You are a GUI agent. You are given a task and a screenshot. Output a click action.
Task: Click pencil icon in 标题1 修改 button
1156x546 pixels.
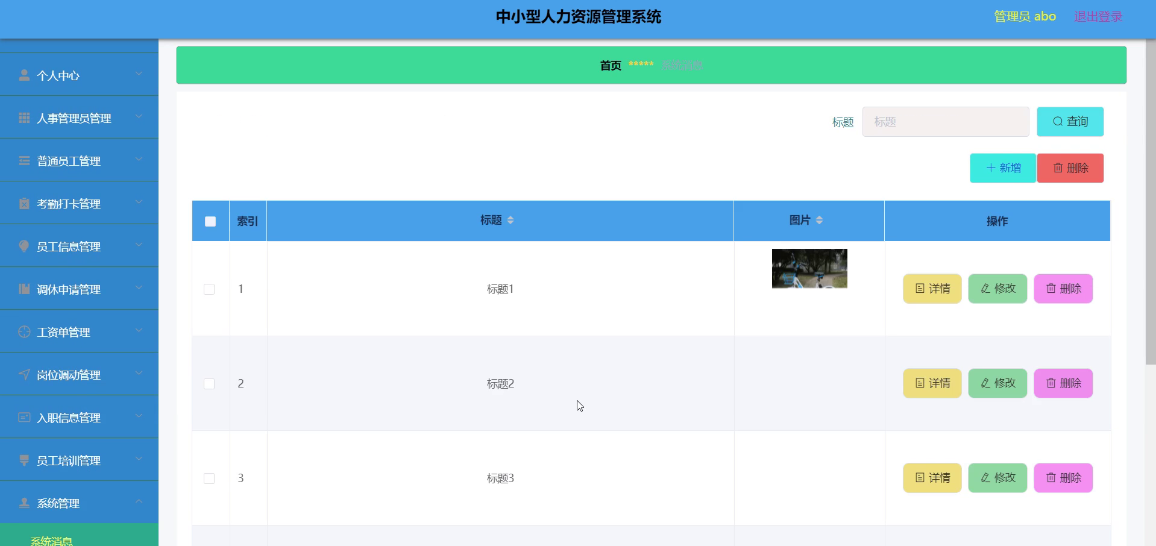pos(985,289)
